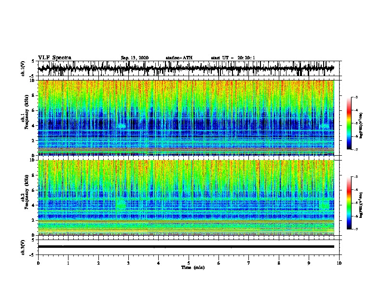Click time axis tick label "1"
This screenshot has width=382, height=295.
68,263
